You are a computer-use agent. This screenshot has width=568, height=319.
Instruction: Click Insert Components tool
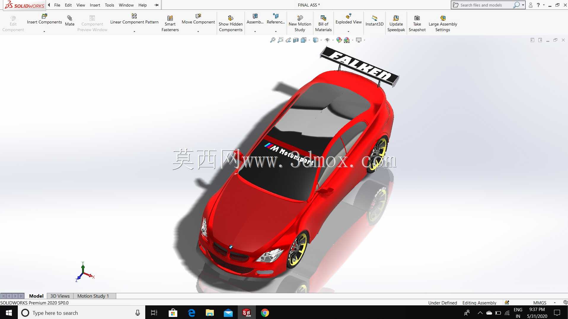[x=44, y=19]
